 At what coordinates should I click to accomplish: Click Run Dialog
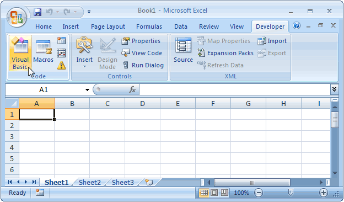[x=143, y=65]
